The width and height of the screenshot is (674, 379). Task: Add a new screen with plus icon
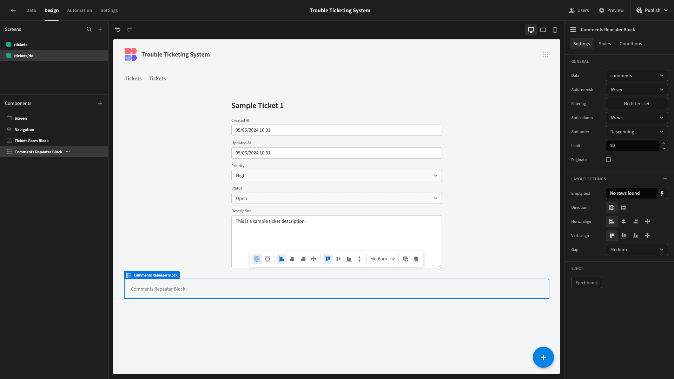pyautogui.click(x=100, y=29)
